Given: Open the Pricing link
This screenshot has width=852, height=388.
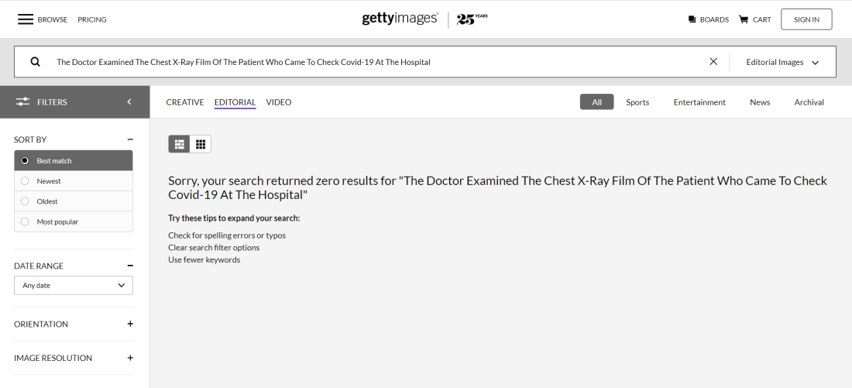Looking at the screenshot, I should point(92,19).
